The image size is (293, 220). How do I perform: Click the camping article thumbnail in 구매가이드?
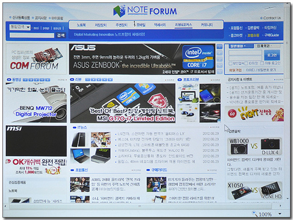pyautogui.click(x=156, y=184)
